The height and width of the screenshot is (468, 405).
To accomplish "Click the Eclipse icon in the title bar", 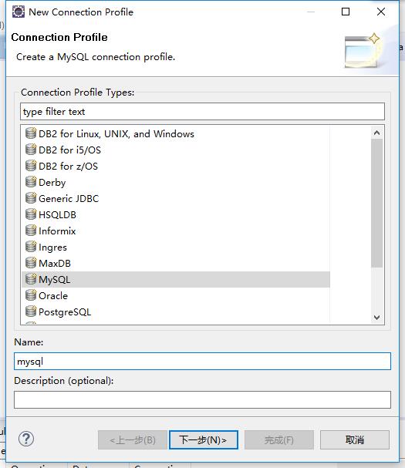I will coord(19,12).
